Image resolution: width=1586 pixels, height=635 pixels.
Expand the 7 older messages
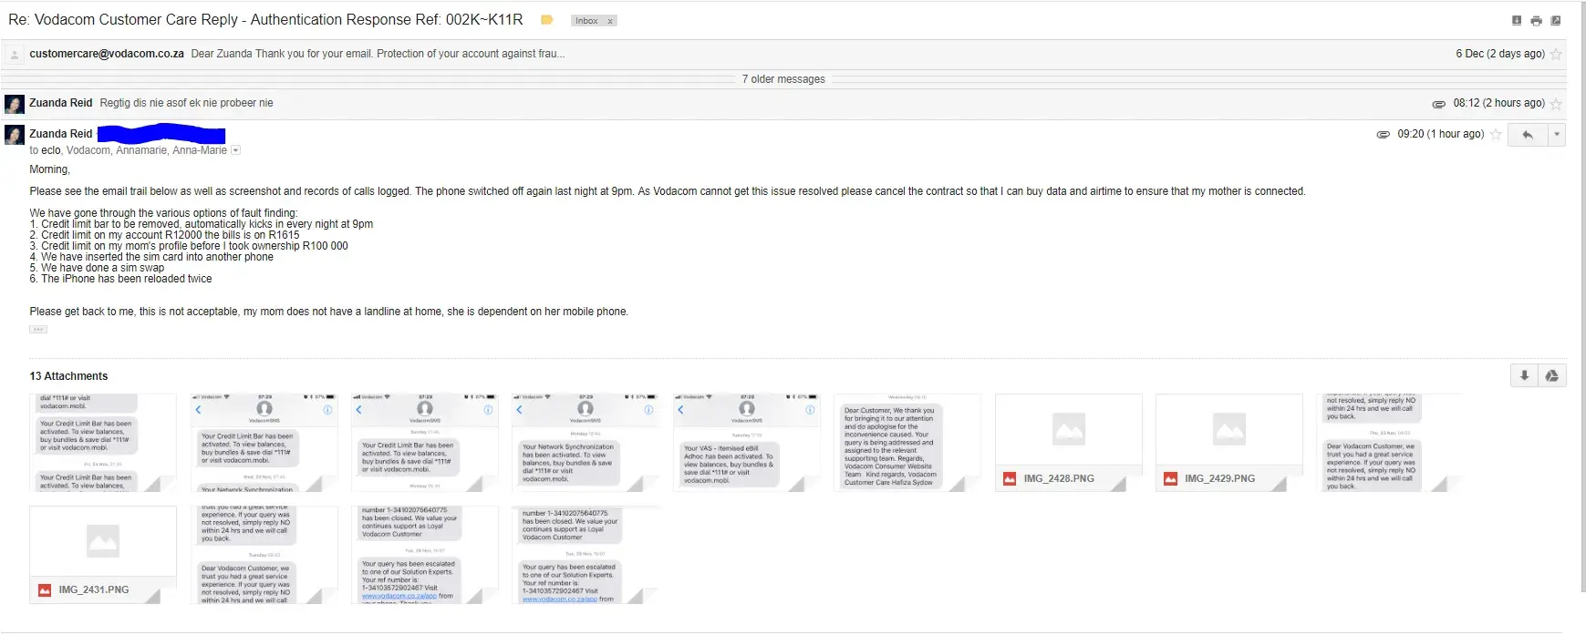[x=783, y=79]
